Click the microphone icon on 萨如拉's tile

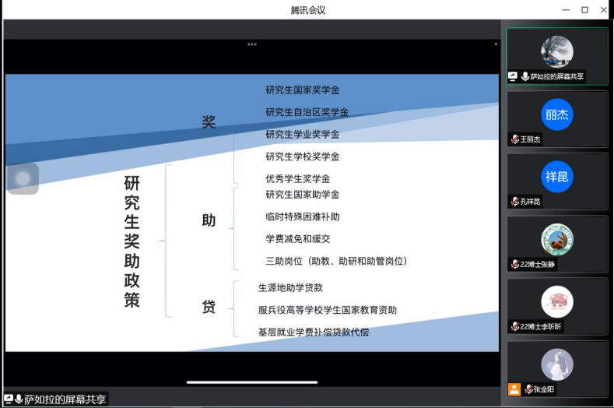(525, 76)
